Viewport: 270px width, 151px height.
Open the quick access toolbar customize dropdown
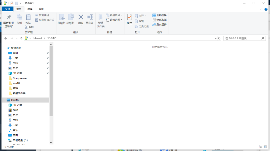pos(20,3)
